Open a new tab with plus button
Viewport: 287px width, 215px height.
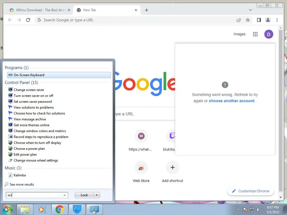pyautogui.click(x=146, y=10)
